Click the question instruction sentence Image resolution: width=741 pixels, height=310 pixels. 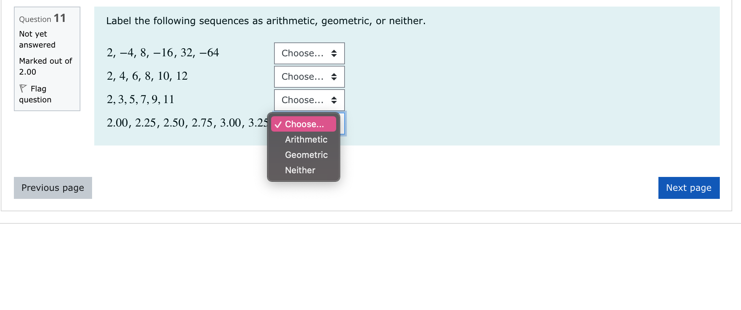[266, 21]
